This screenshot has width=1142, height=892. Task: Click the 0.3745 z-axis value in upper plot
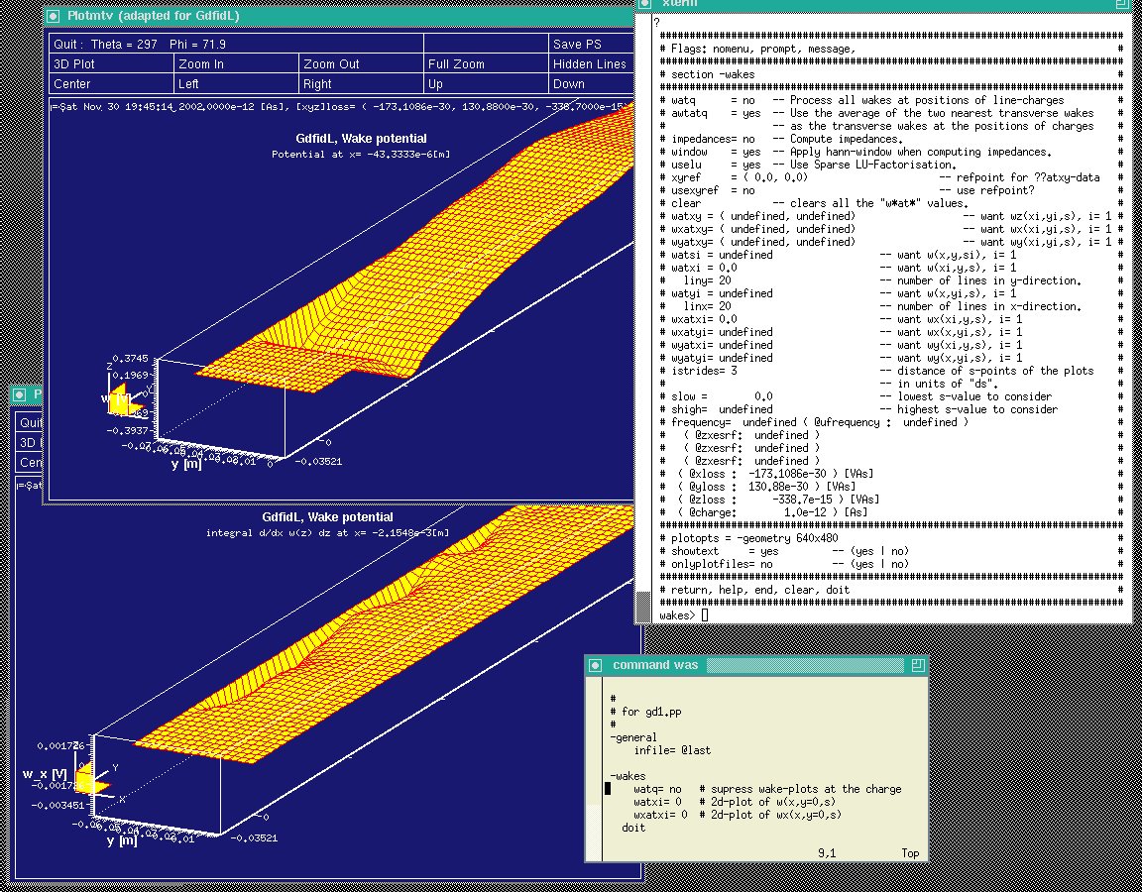131,358
